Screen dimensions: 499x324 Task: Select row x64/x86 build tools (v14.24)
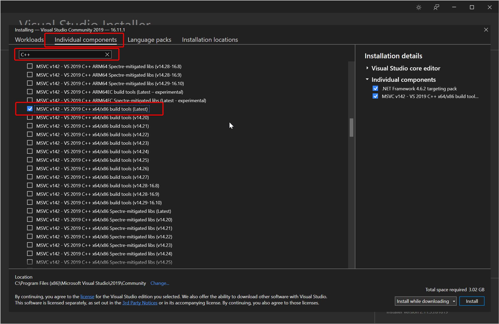point(92,151)
